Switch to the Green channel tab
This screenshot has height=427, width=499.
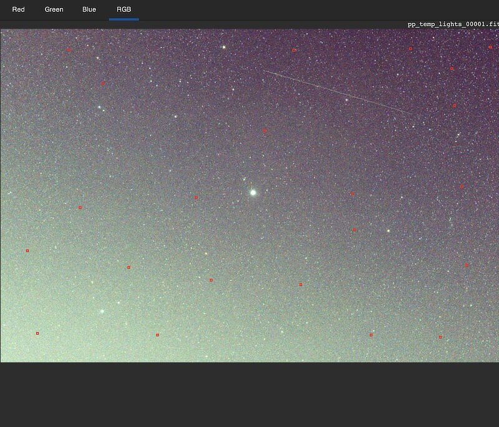pos(54,9)
